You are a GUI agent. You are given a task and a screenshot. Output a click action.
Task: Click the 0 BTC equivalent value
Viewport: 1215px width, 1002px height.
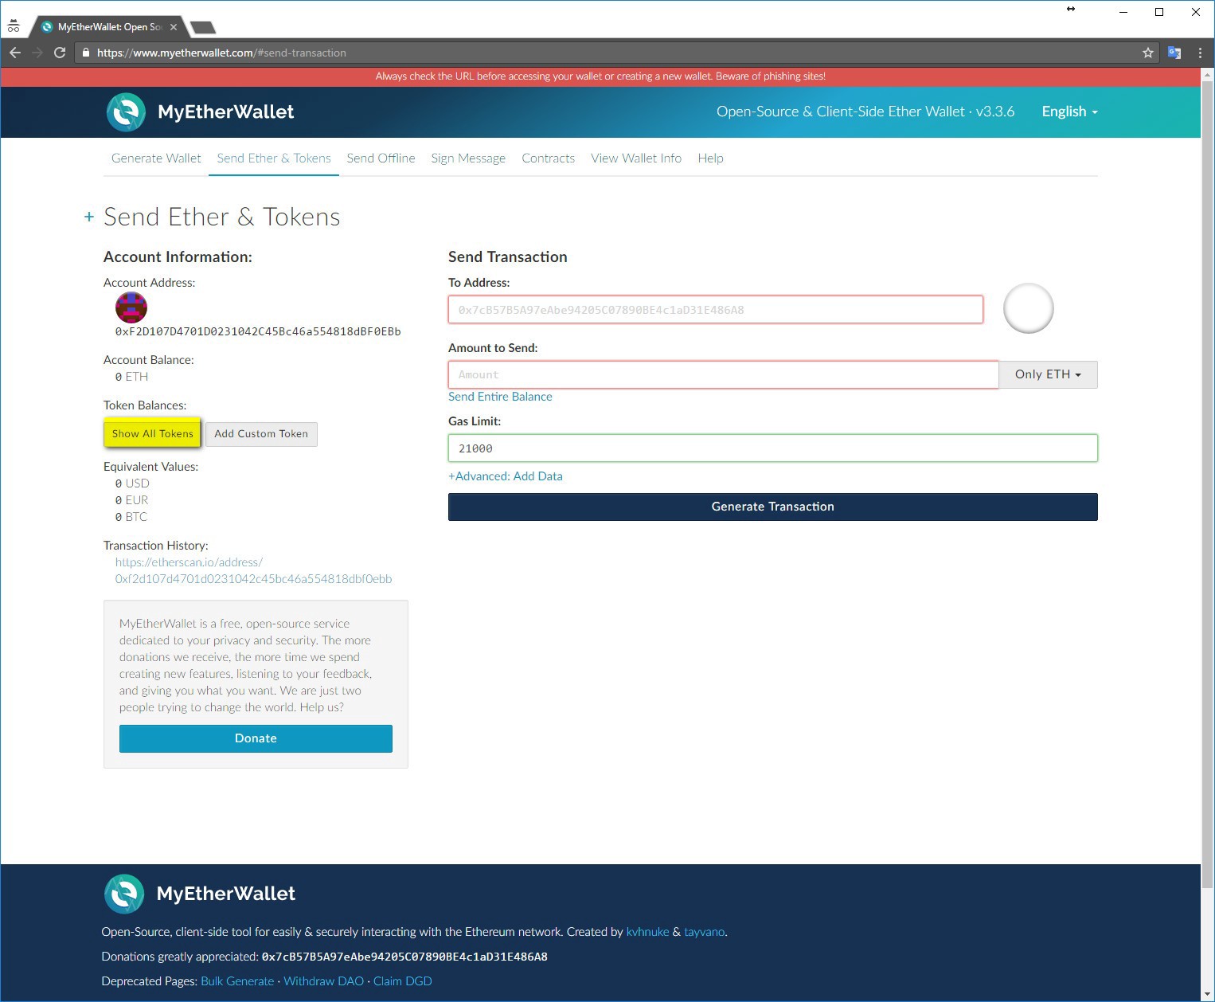point(131,517)
